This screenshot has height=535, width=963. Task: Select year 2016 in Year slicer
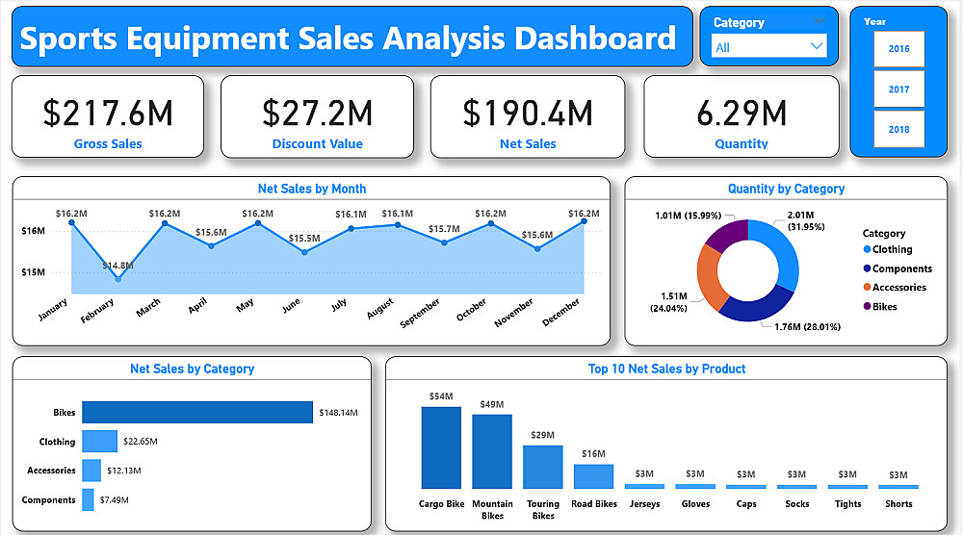tap(898, 48)
